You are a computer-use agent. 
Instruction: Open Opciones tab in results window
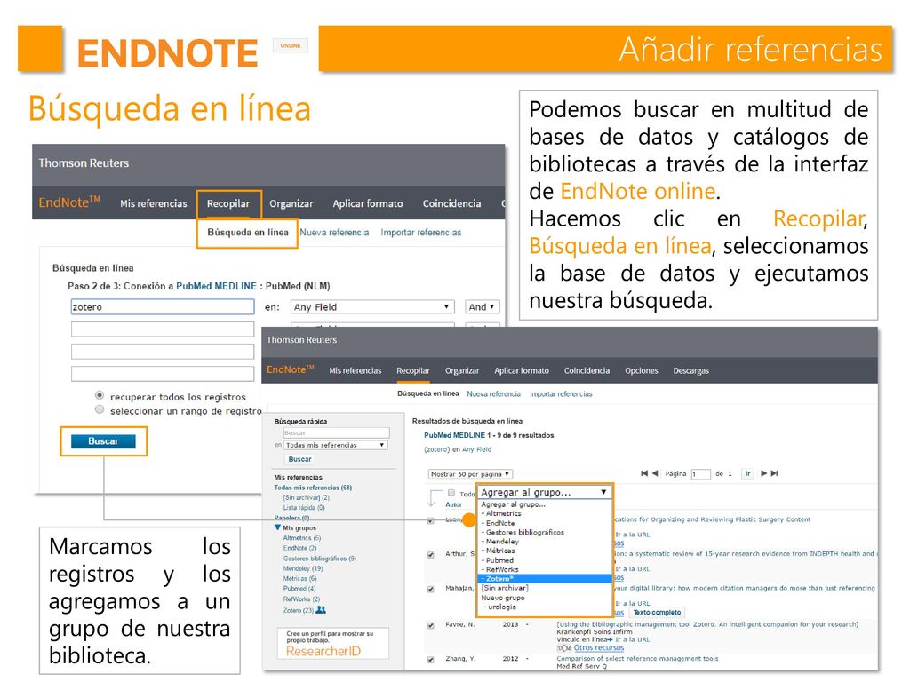(642, 370)
